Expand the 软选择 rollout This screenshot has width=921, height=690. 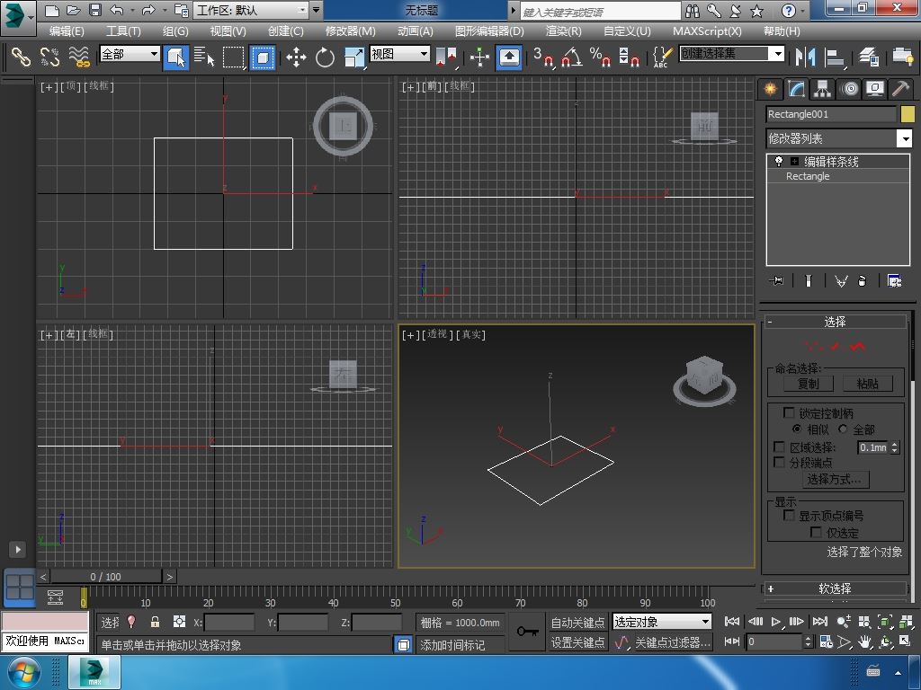pos(834,588)
